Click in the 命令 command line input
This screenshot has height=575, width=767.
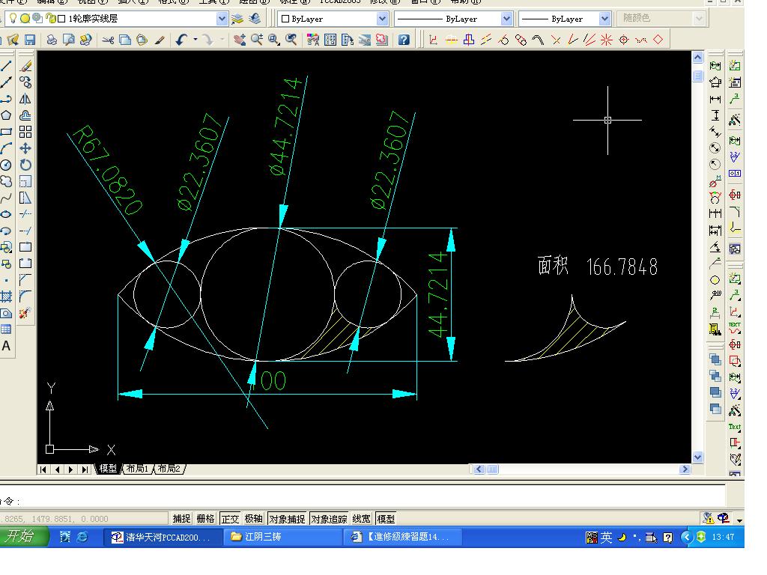click(x=362, y=501)
